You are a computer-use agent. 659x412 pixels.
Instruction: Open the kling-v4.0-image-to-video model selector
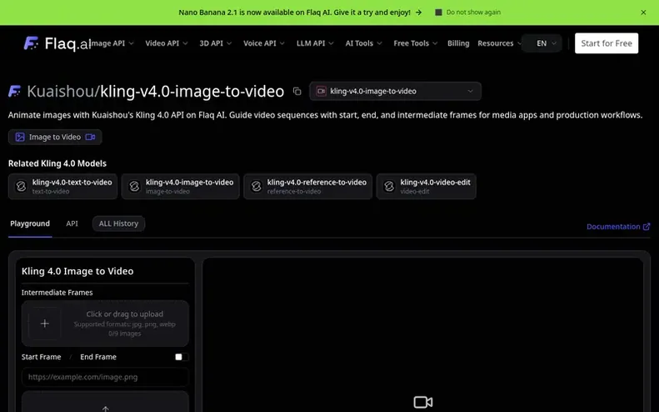point(395,91)
